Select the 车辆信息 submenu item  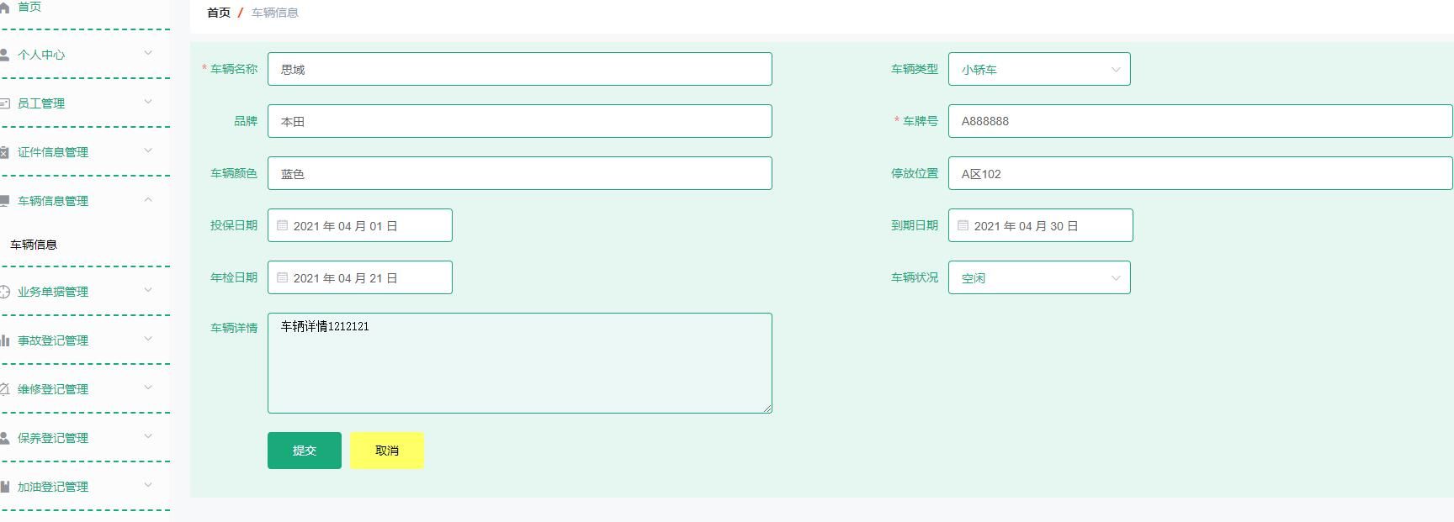point(34,245)
